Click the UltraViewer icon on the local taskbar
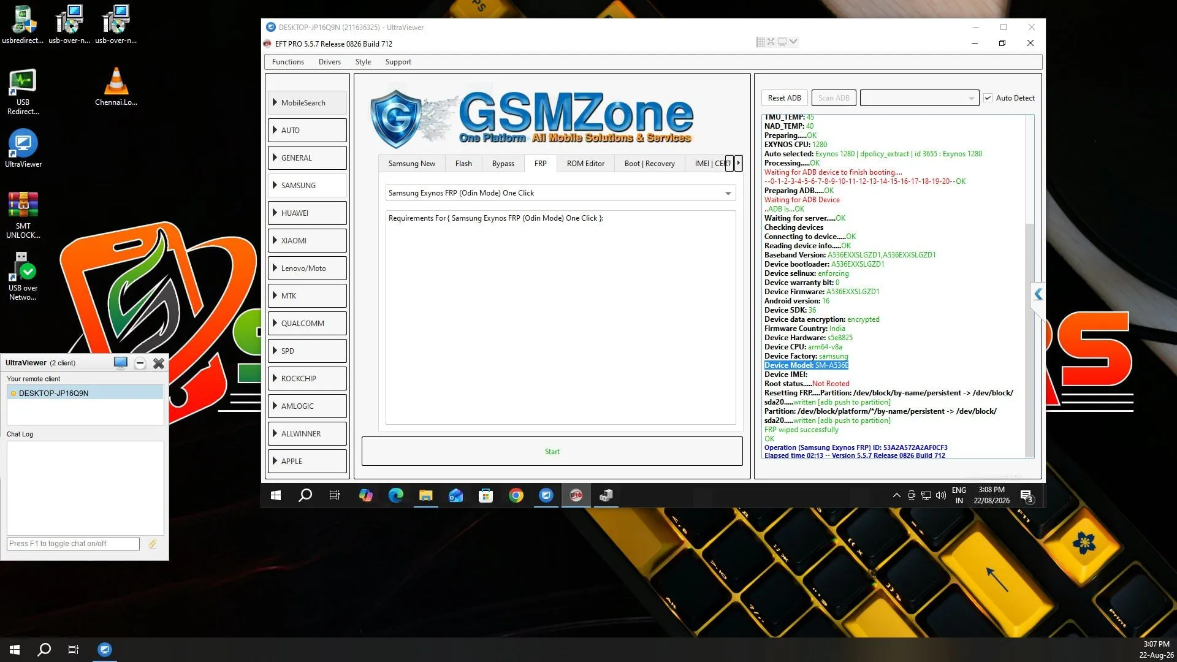 point(105,650)
